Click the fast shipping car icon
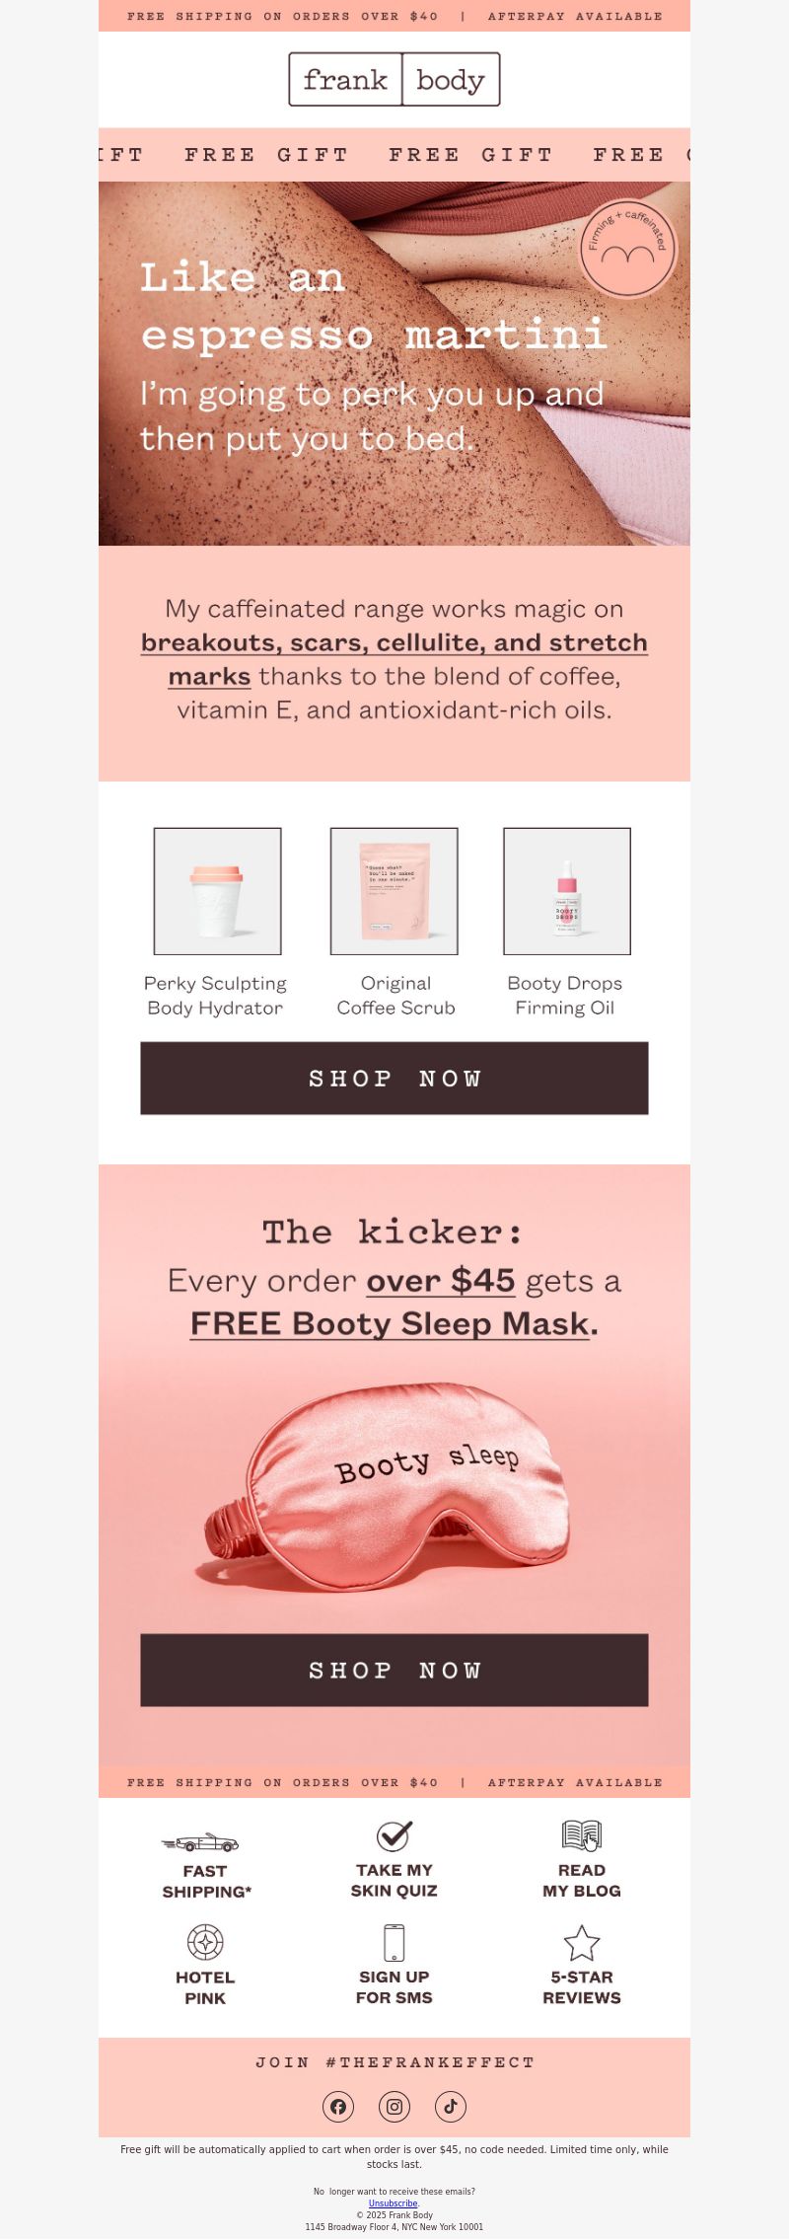 [x=200, y=1842]
